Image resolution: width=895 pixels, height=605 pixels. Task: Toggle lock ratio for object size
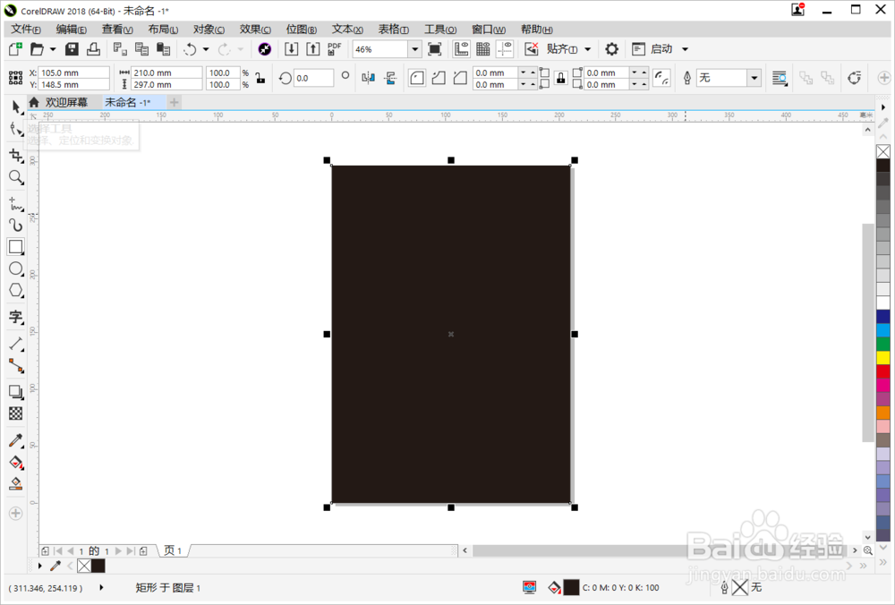point(260,78)
